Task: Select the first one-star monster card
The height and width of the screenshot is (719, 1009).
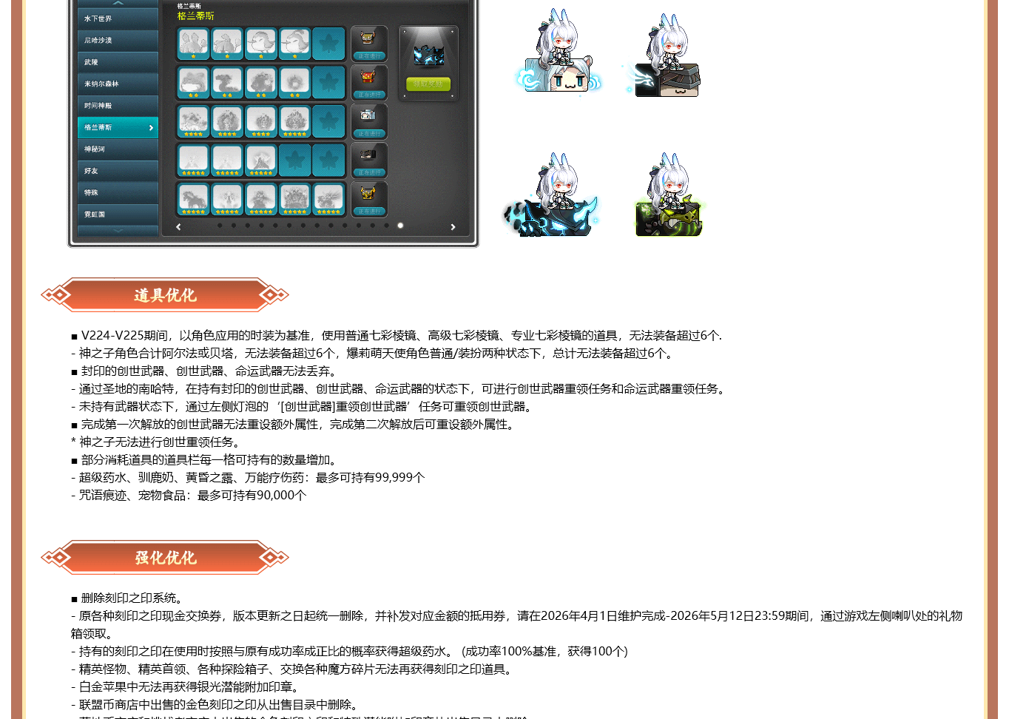Action: (193, 44)
